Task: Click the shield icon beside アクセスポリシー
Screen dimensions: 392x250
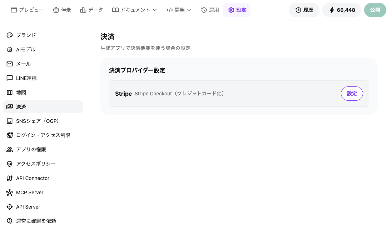Action: (10, 164)
